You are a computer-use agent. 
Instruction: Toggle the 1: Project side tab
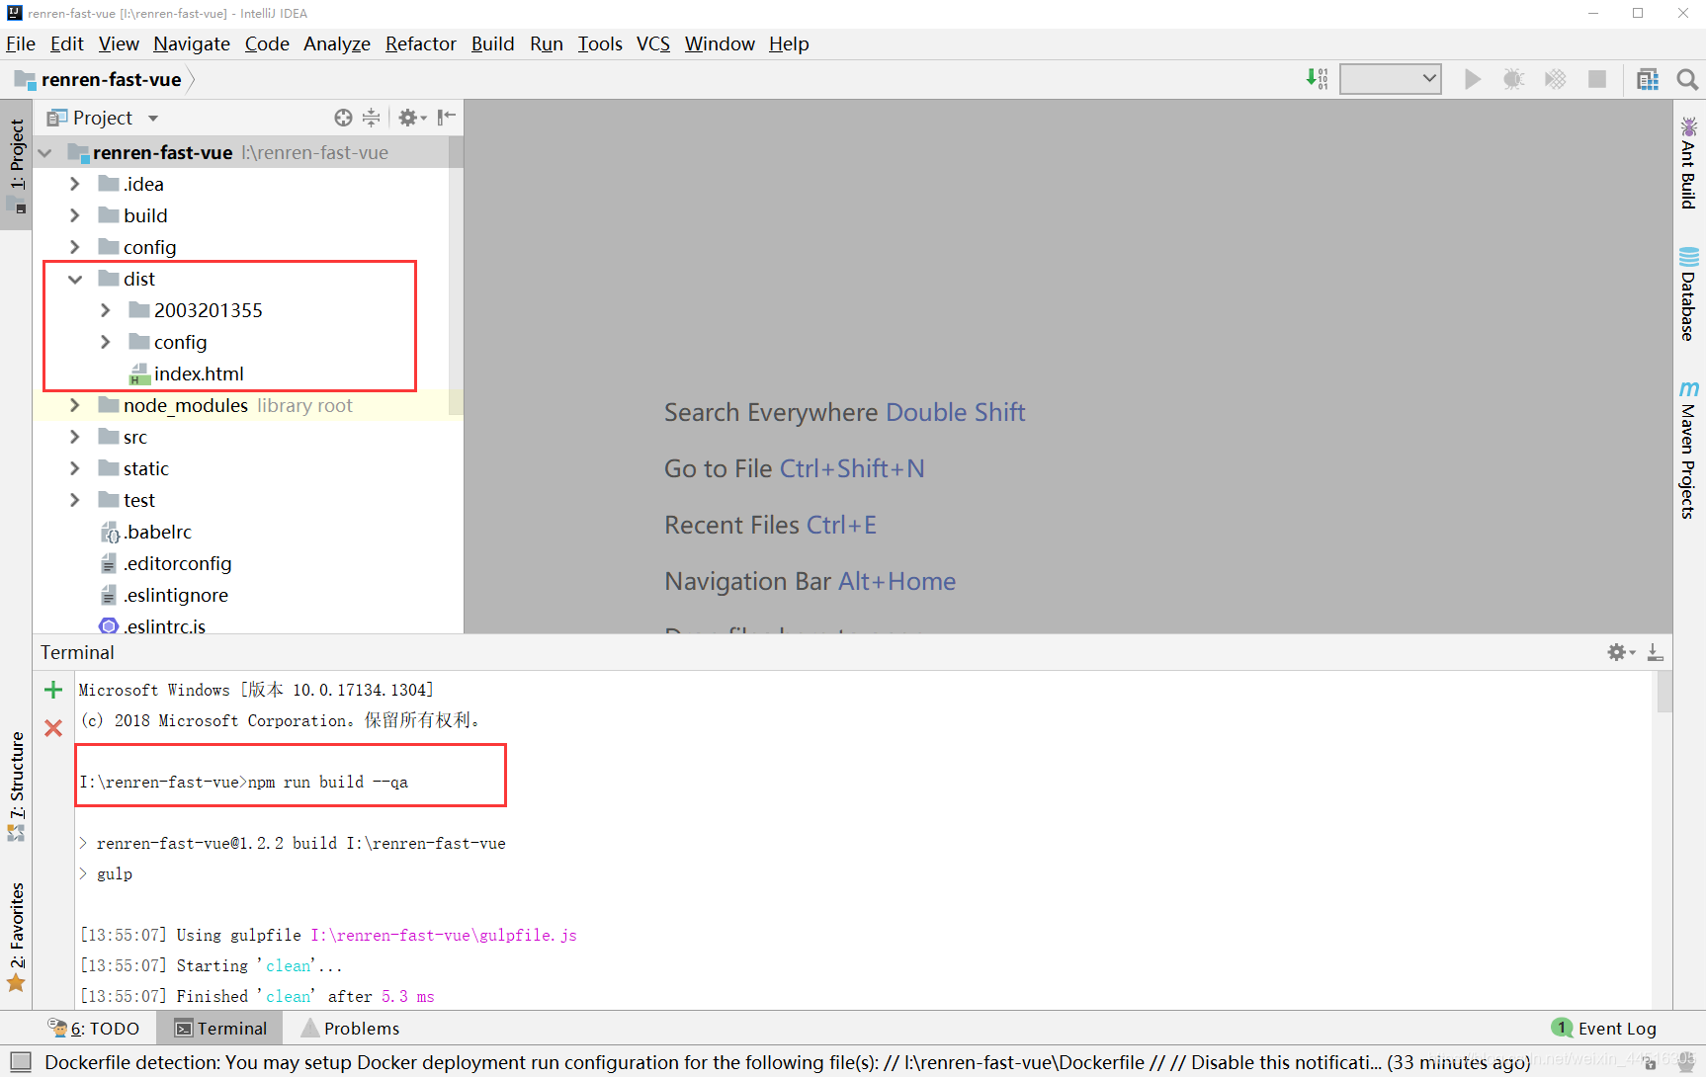point(17,163)
